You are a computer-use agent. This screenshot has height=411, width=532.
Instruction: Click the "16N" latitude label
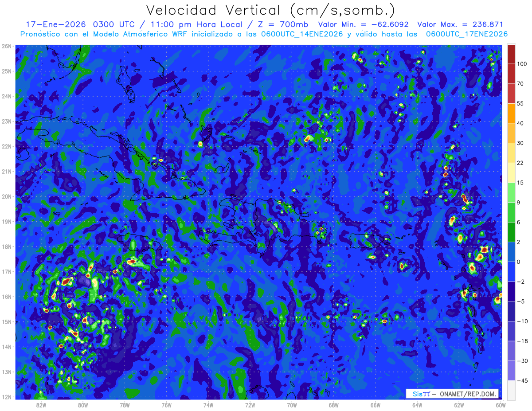(x=7, y=297)
